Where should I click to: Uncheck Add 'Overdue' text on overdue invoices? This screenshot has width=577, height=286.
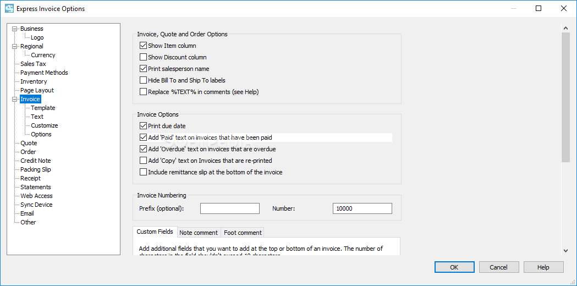coord(143,149)
